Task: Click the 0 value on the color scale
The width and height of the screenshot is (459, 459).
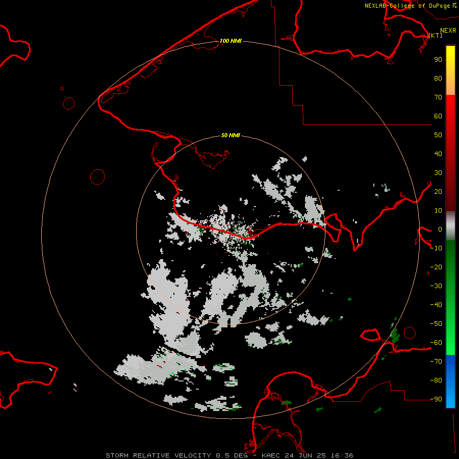Action: (x=440, y=229)
